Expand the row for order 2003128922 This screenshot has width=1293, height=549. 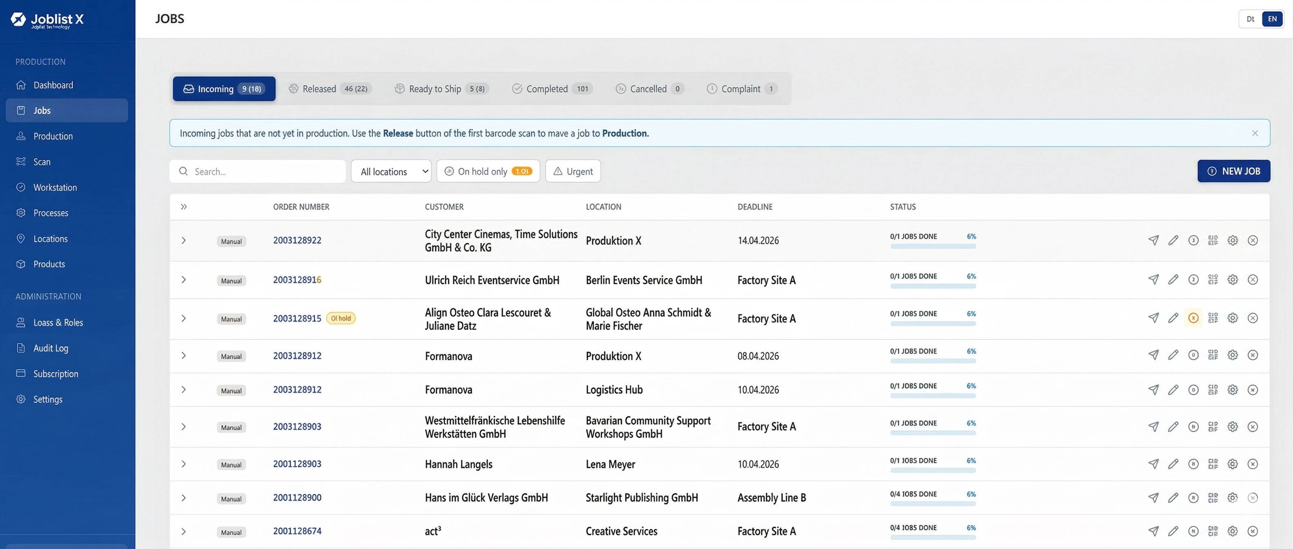[x=184, y=240]
